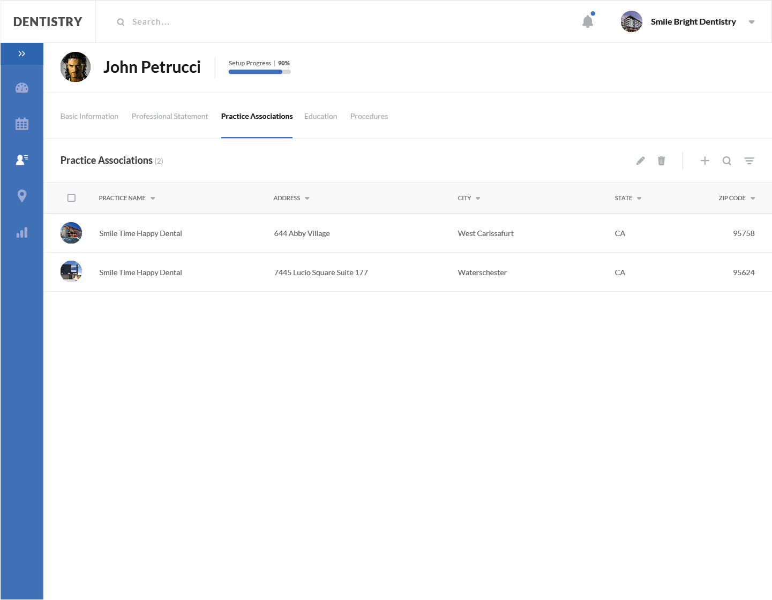The image size is (772, 600).
Task: Add a new practice association with plus icon
Action: tap(705, 161)
